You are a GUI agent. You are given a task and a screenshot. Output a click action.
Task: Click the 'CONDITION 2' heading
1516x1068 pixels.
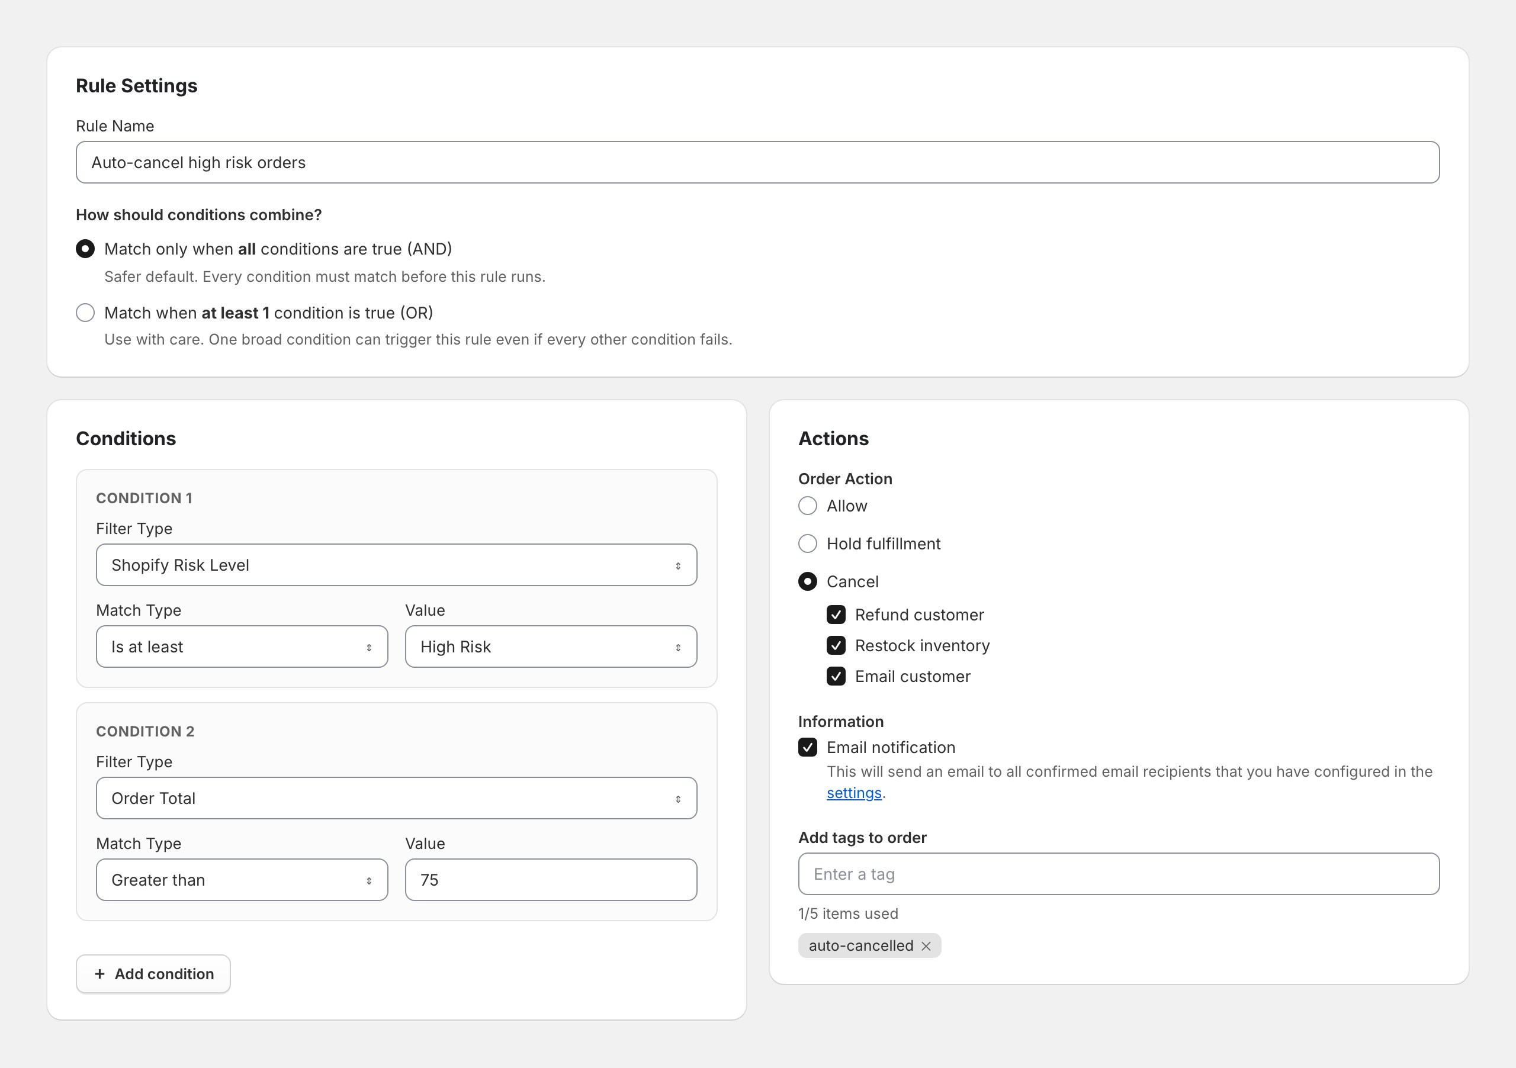[x=145, y=731]
